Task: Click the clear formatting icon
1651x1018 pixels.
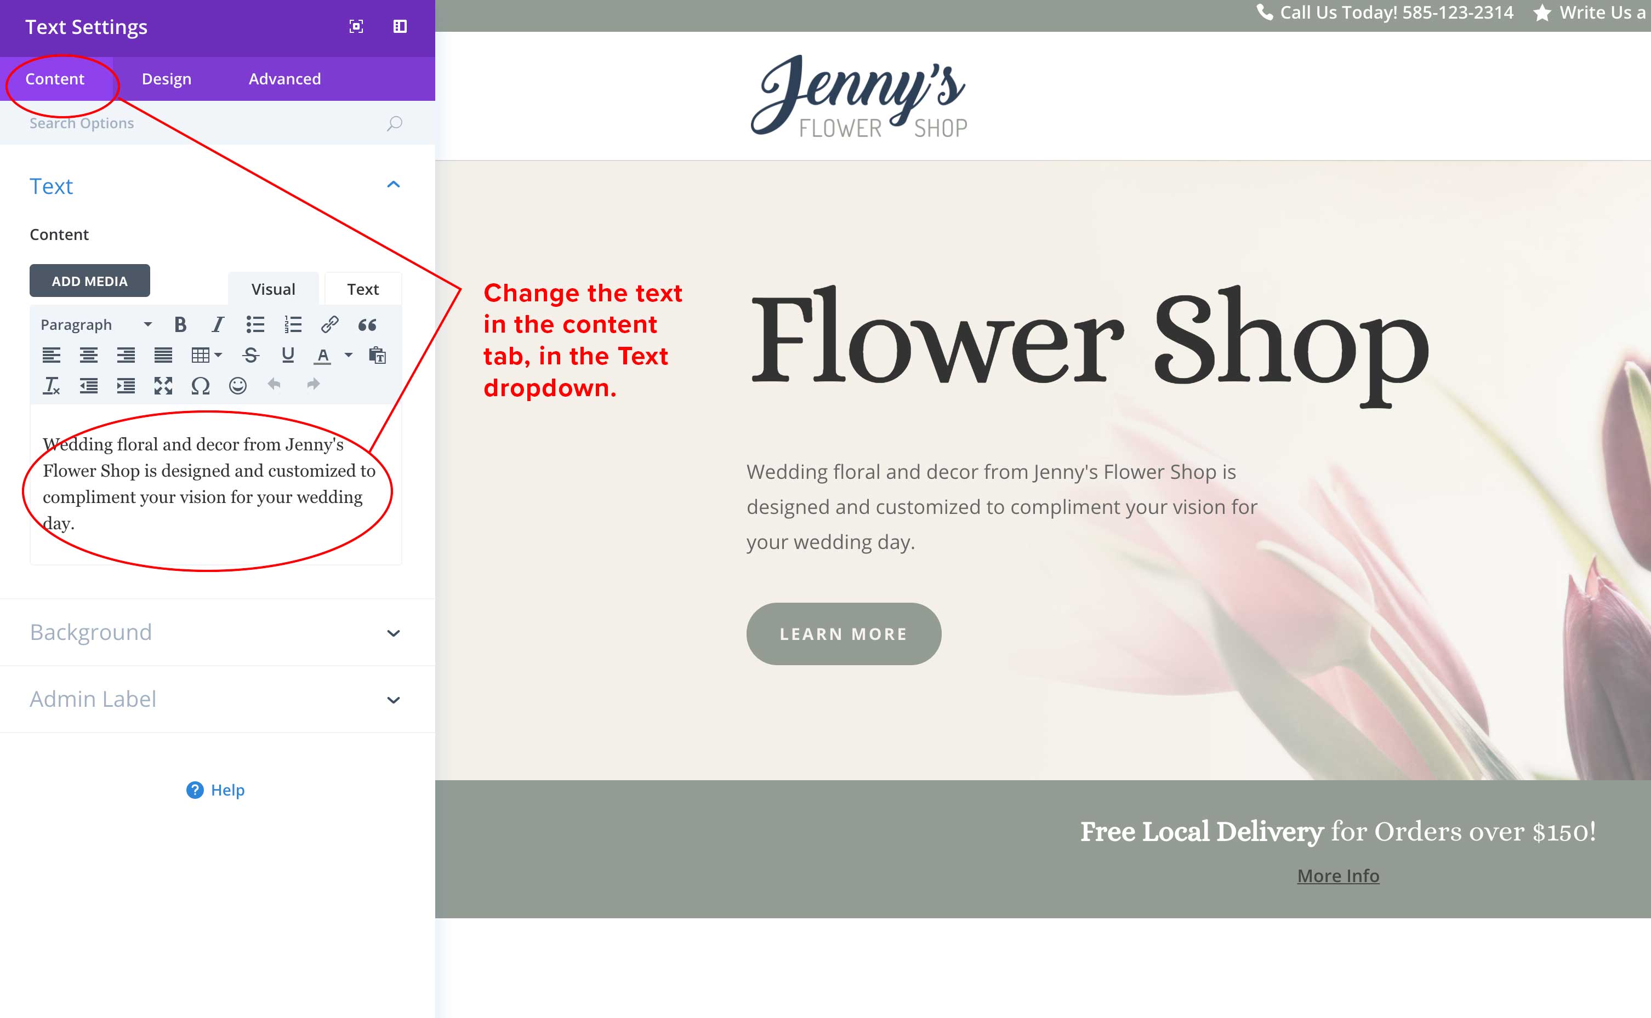Action: tap(51, 386)
